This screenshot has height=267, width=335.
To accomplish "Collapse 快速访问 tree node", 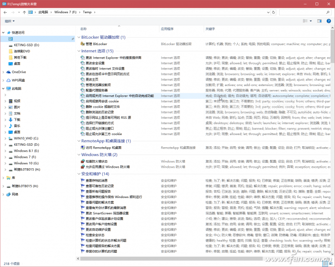I will [x=3, y=33].
